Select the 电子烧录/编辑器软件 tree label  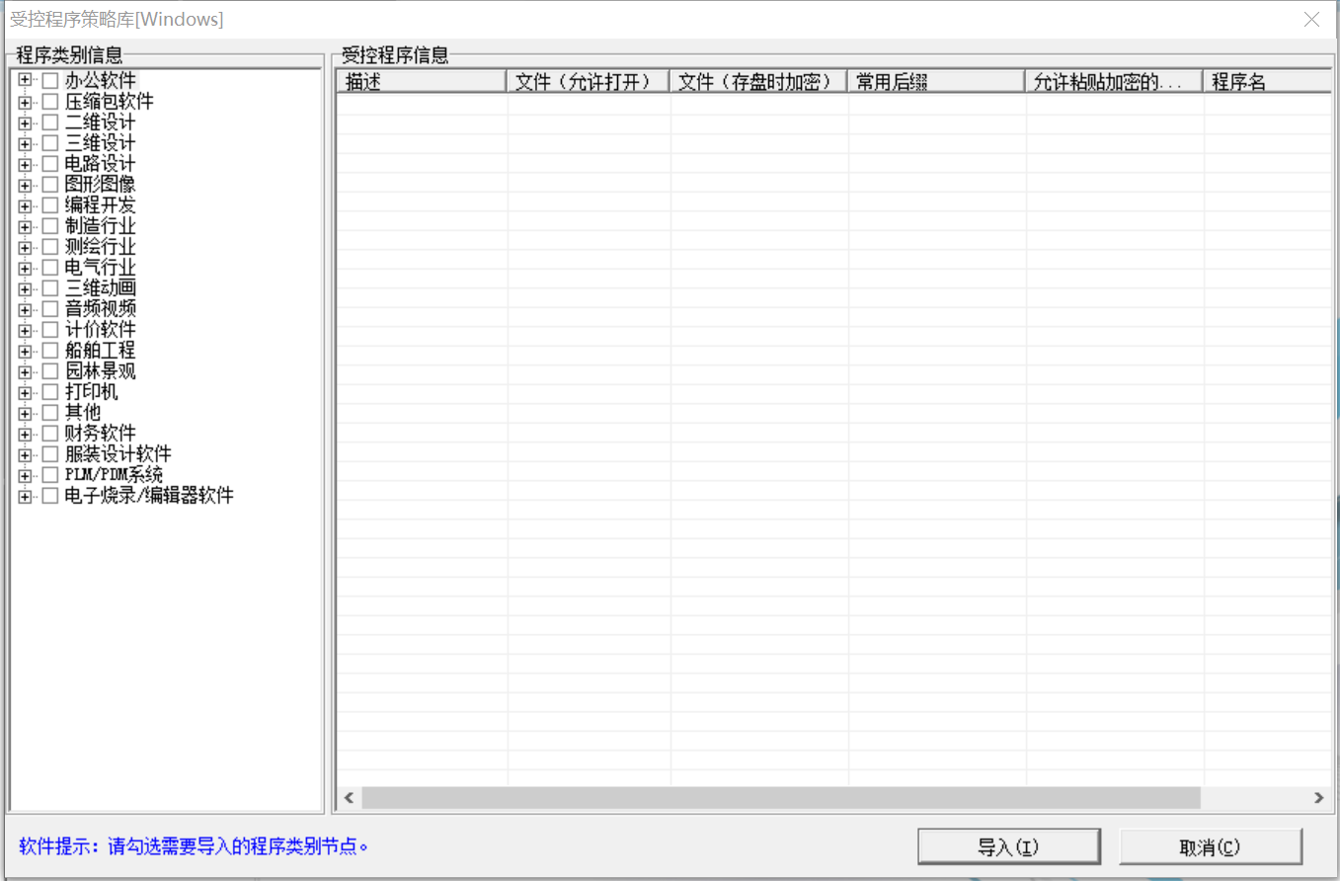150,496
